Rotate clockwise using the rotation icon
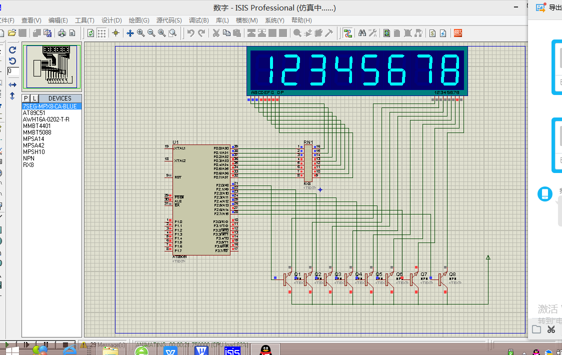This screenshot has height=355, width=562. [x=12, y=50]
